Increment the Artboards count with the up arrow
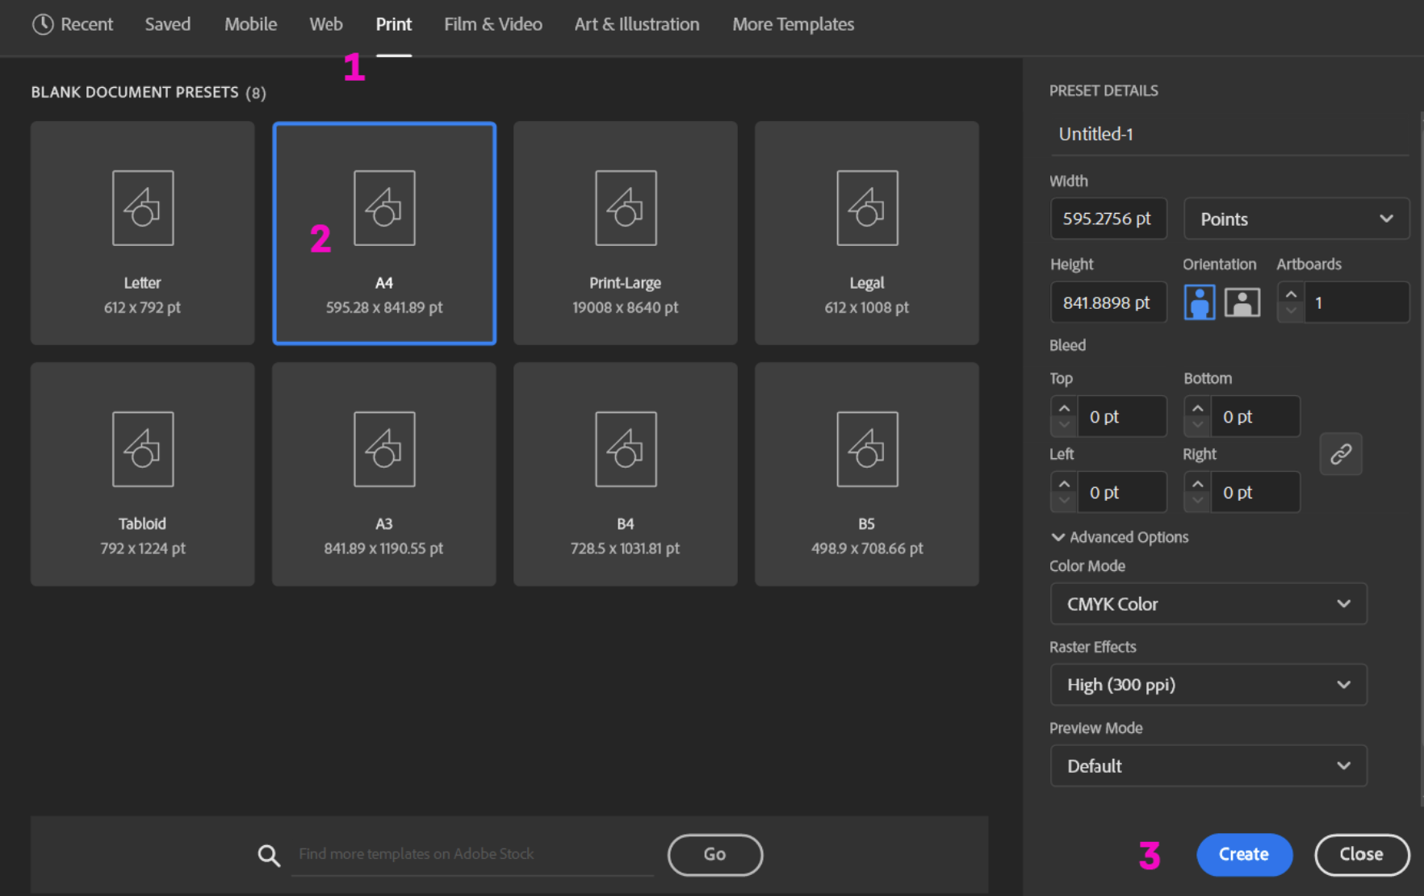The height and width of the screenshot is (896, 1424). click(x=1291, y=294)
